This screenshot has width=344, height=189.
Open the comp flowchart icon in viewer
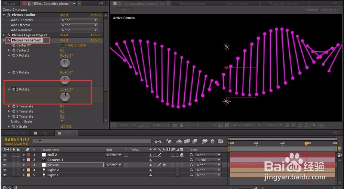tap(307, 125)
